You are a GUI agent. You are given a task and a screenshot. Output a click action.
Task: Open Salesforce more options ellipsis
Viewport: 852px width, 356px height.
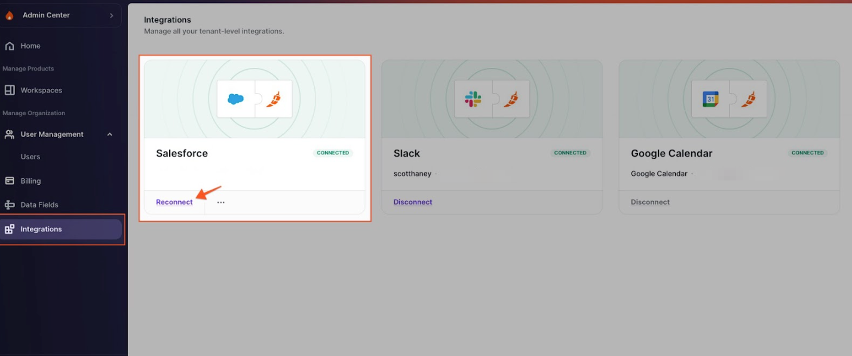point(221,202)
